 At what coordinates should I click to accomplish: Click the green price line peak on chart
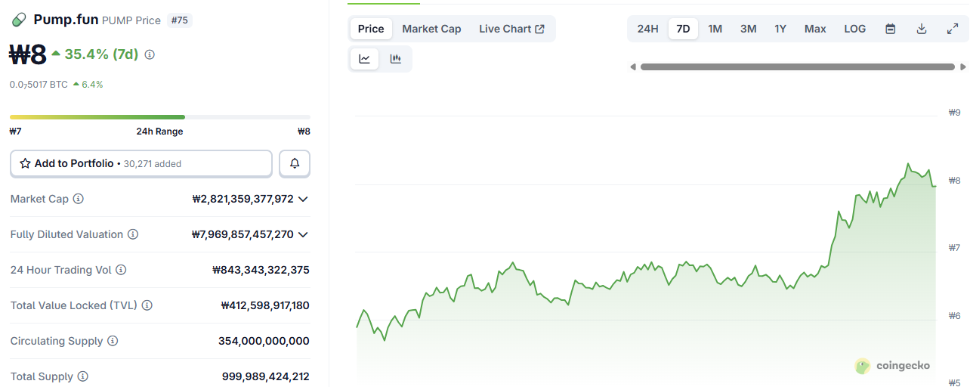pos(908,164)
